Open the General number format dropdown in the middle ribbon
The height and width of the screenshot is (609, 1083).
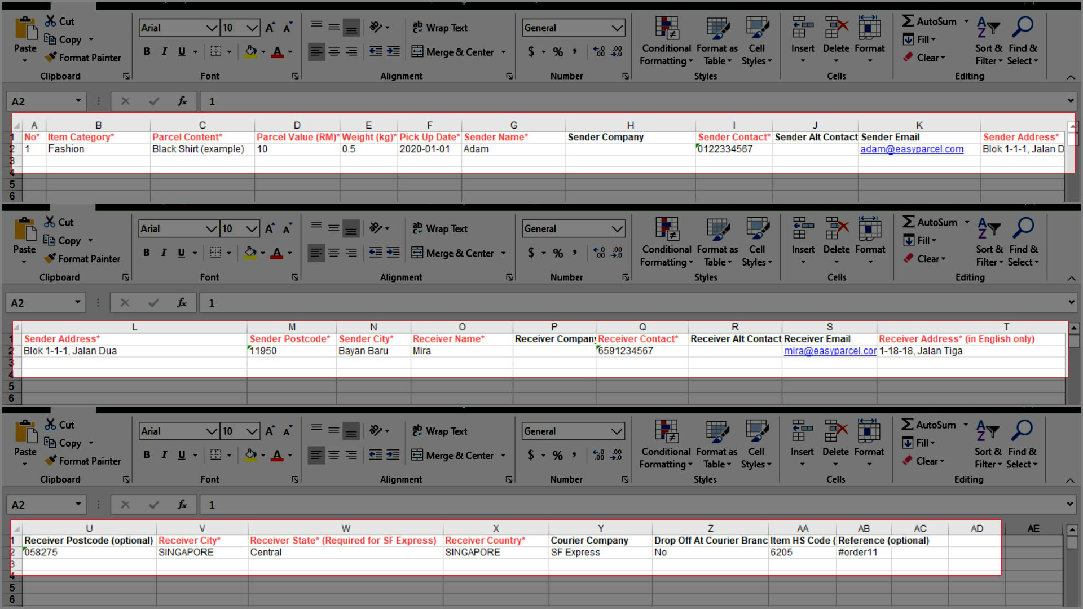(x=617, y=229)
